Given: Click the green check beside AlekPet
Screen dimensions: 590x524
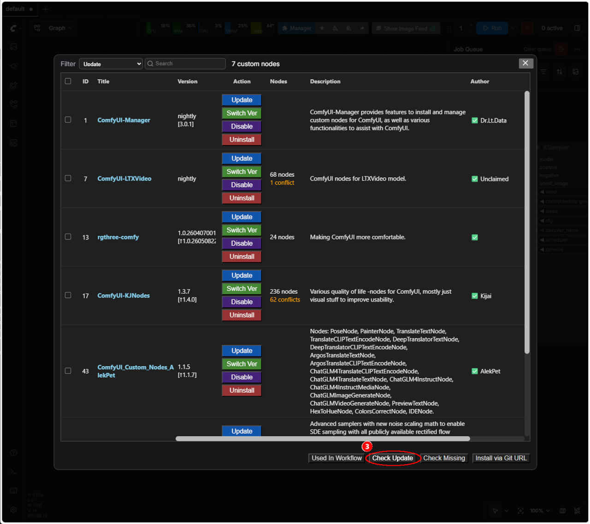Looking at the screenshot, I should coord(475,371).
